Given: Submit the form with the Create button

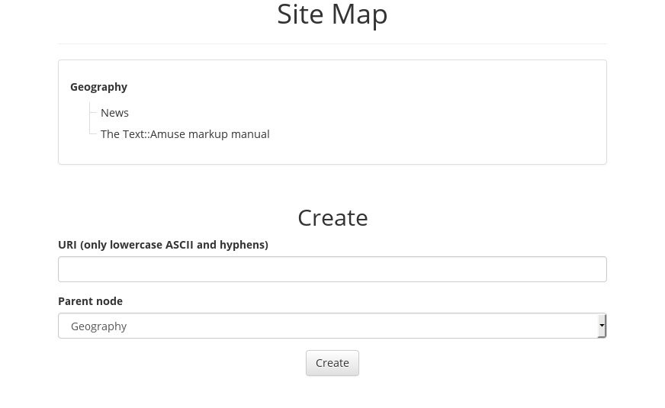Looking at the screenshot, I should (x=332, y=363).
